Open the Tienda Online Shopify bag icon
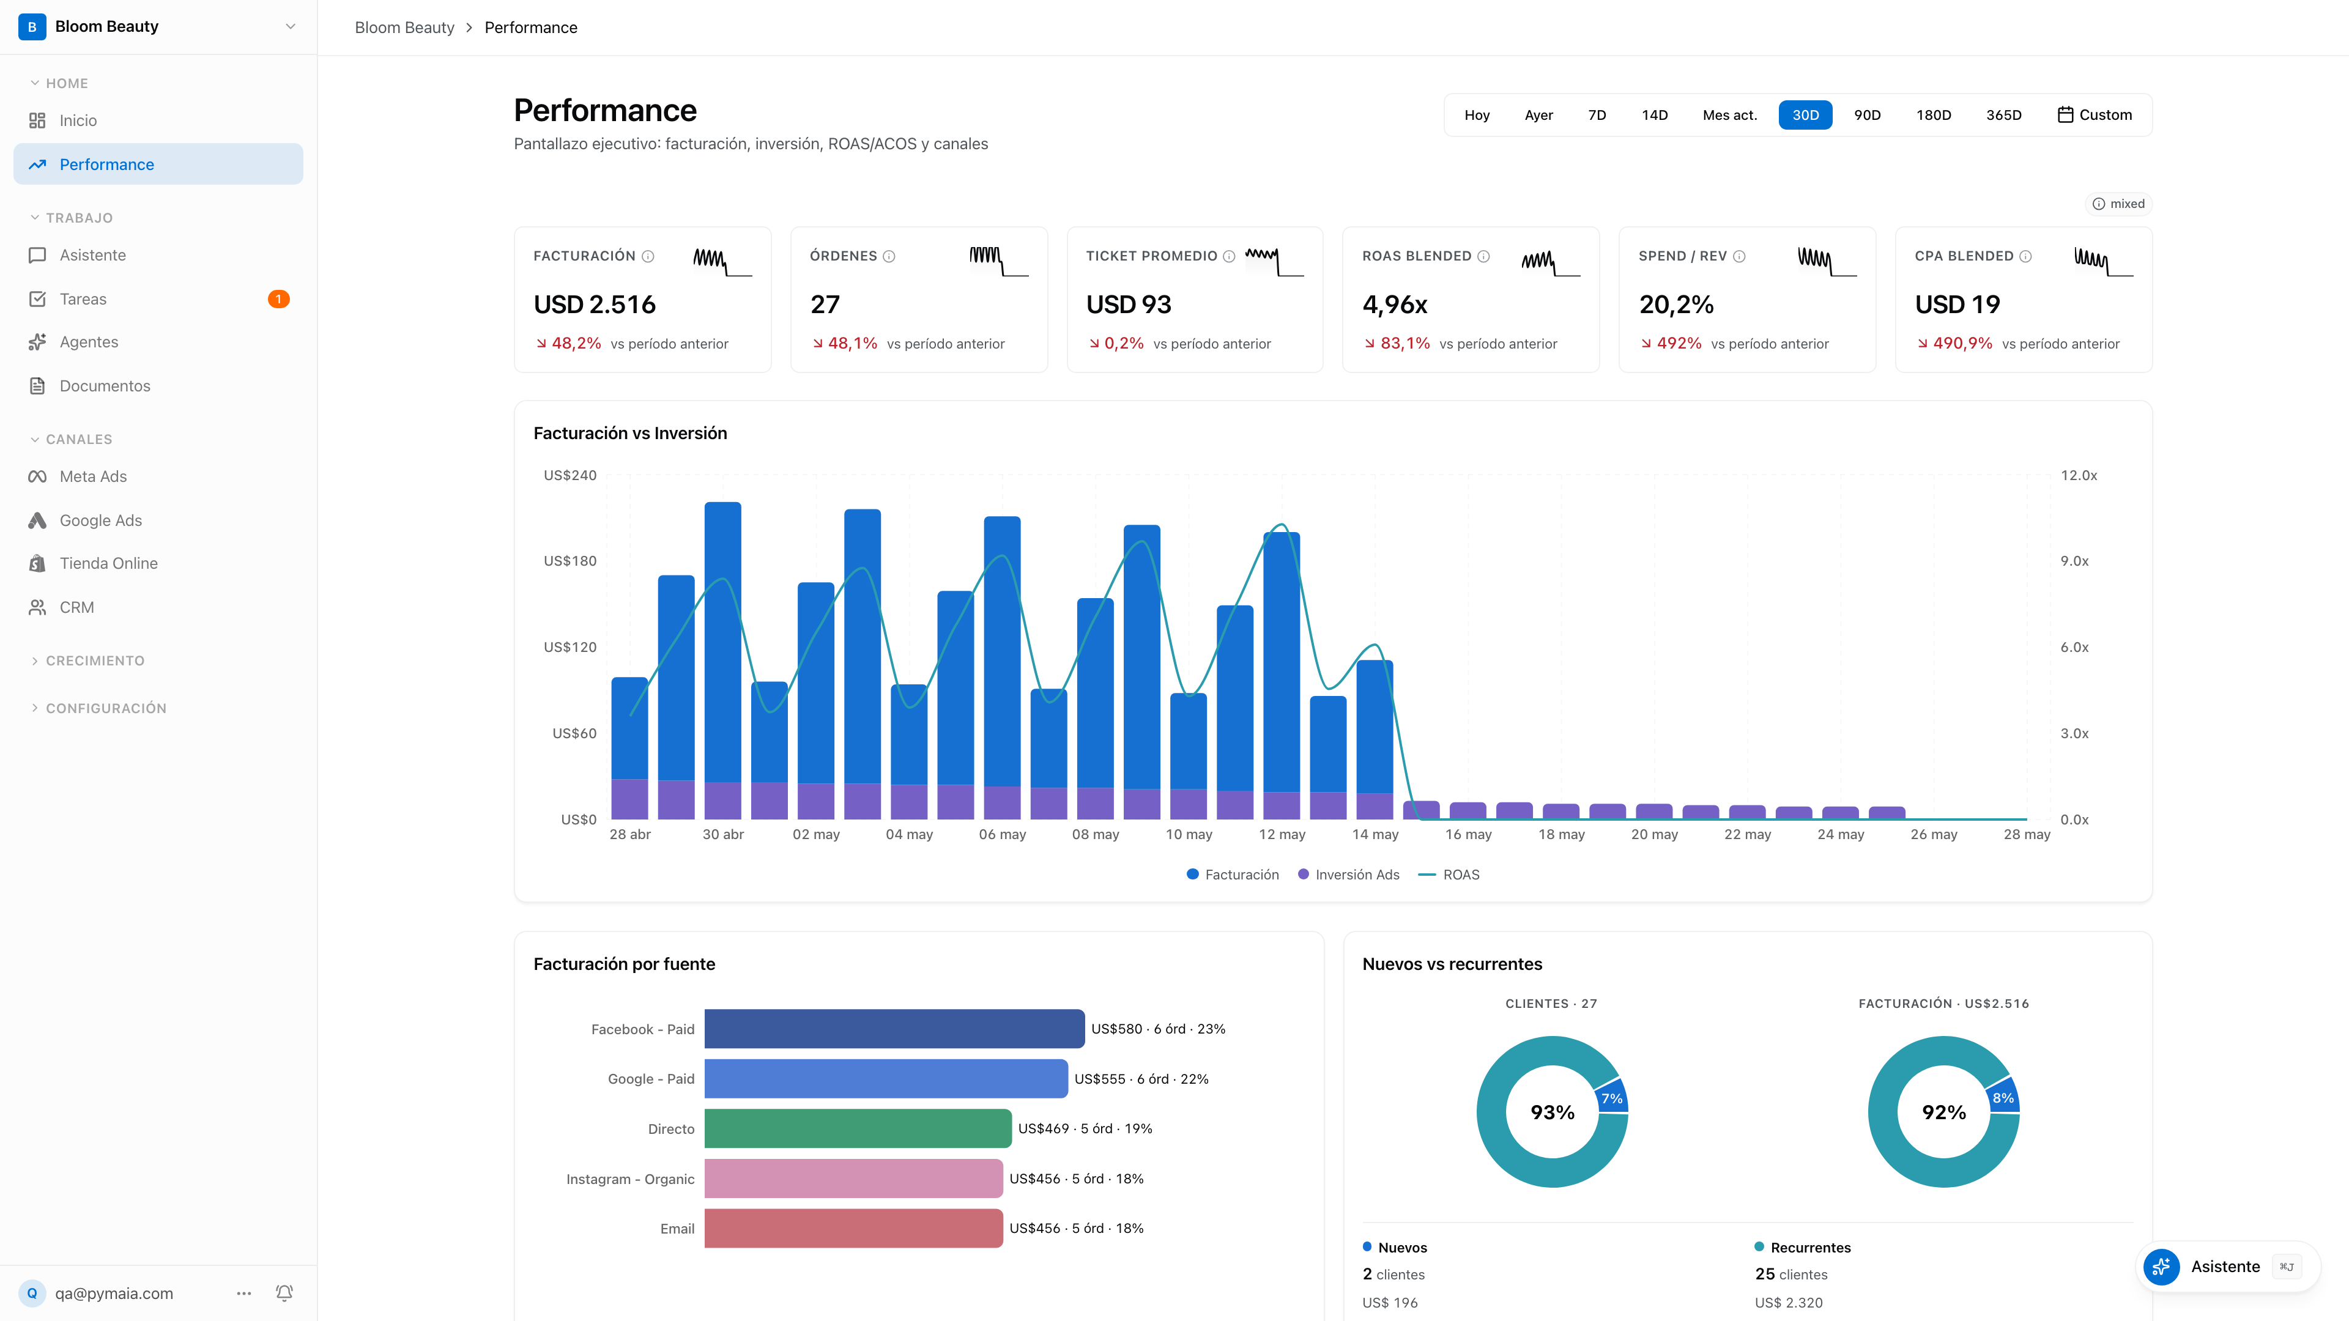This screenshot has height=1321, width=2349. [x=37, y=563]
